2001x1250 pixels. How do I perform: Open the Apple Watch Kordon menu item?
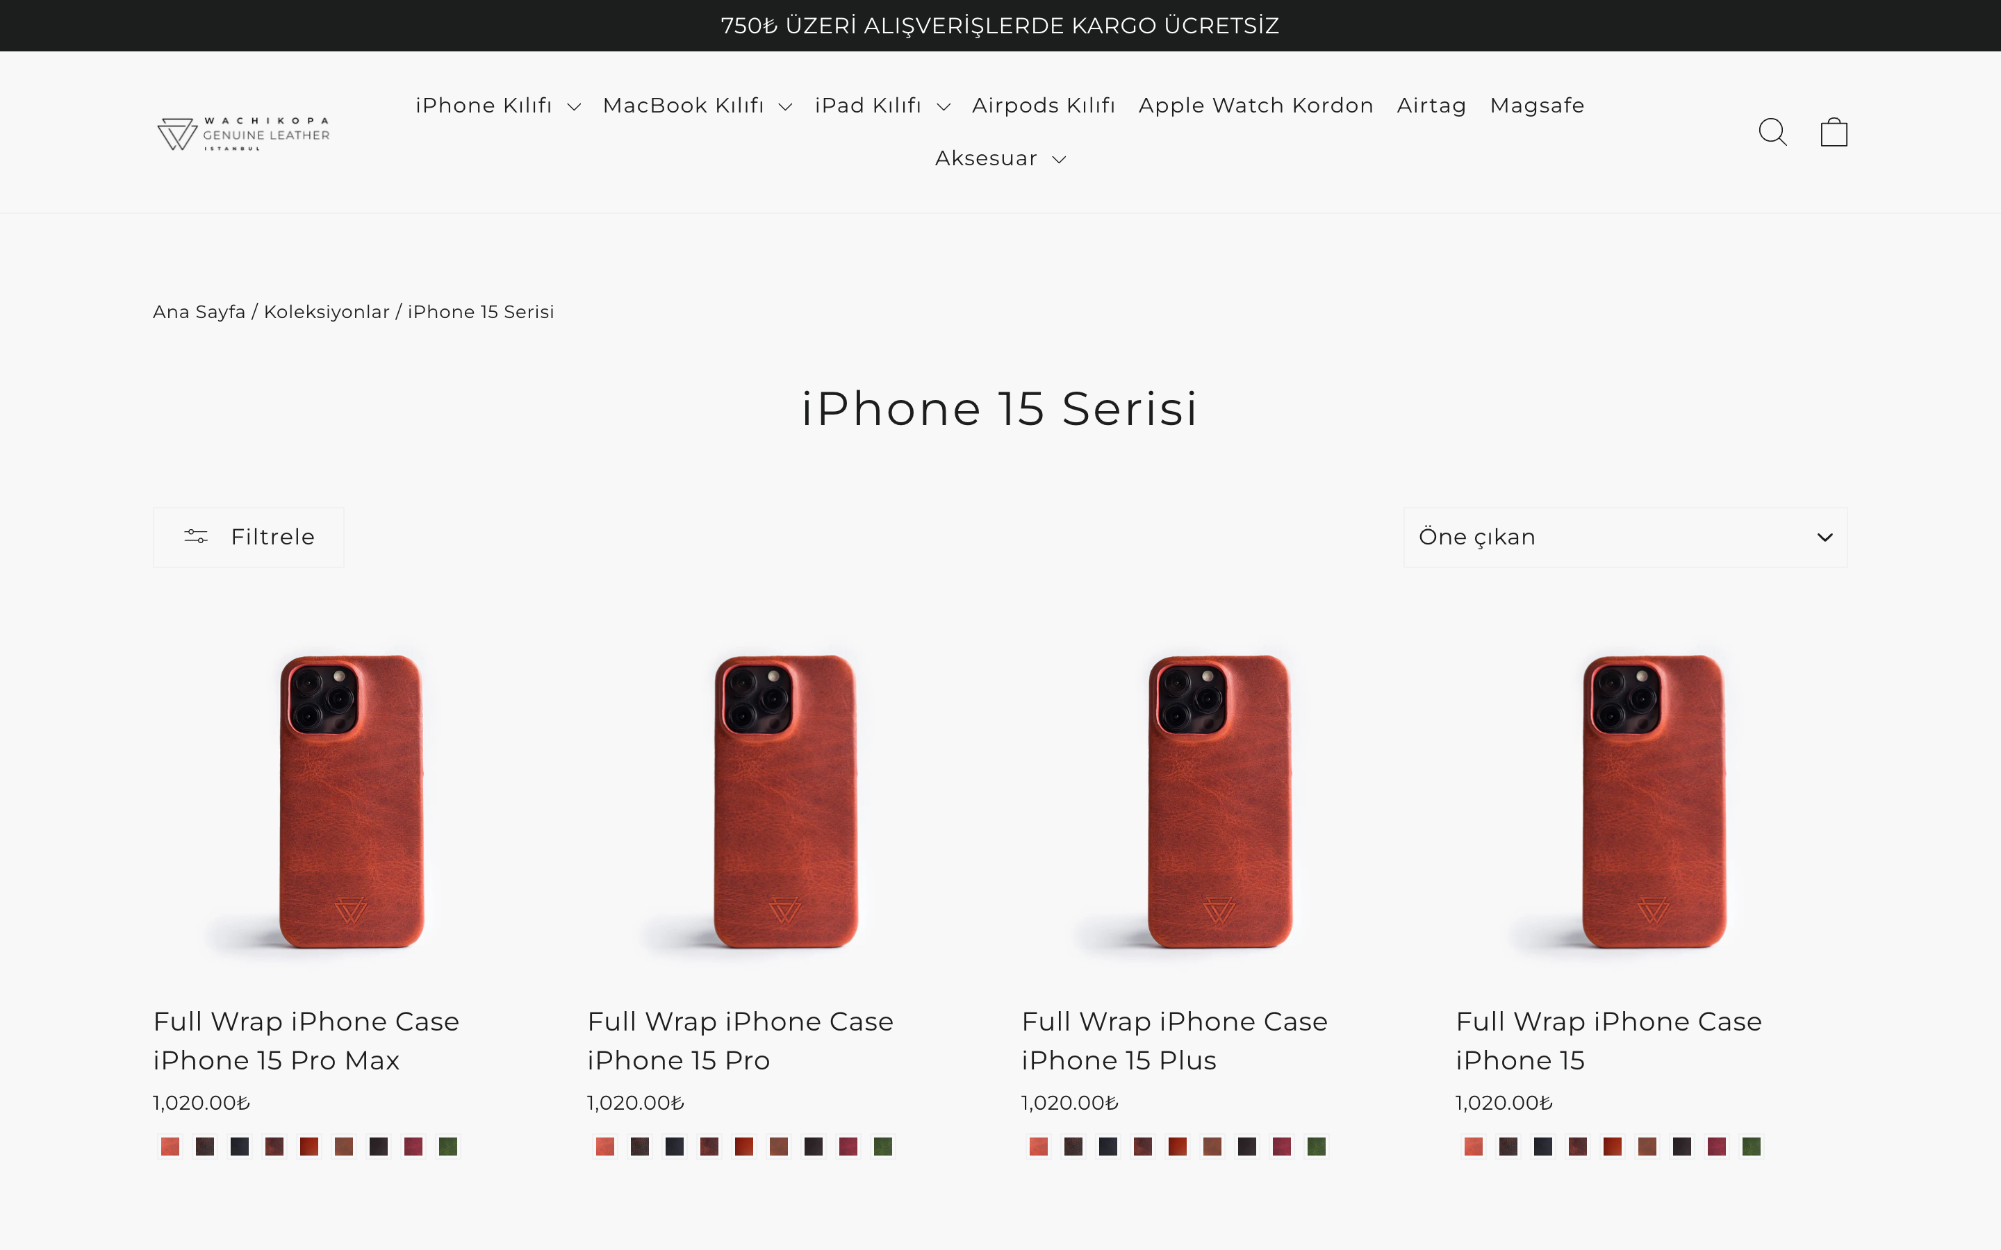pyautogui.click(x=1255, y=106)
